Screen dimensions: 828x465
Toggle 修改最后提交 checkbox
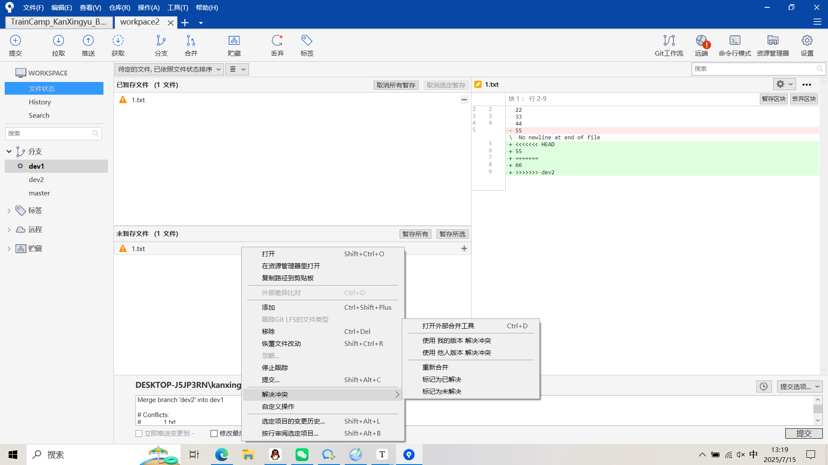click(x=214, y=434)
